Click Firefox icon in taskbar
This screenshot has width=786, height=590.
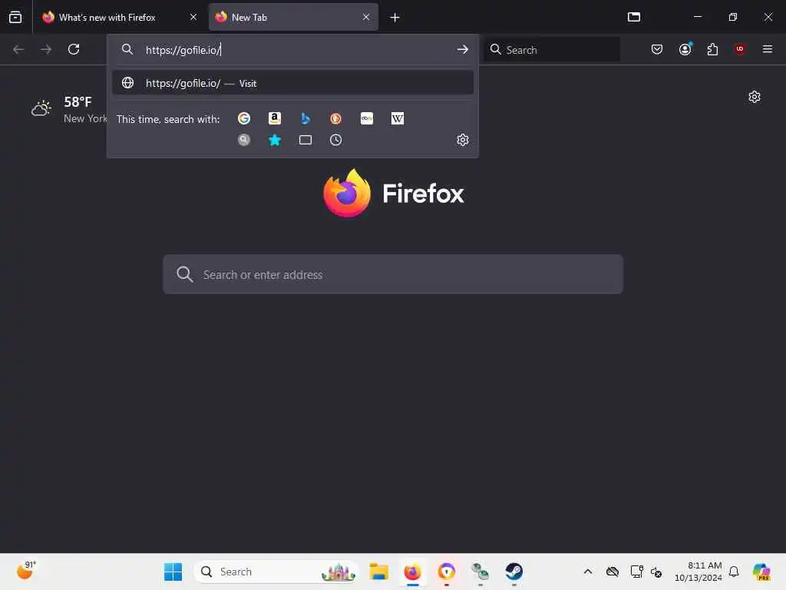[x=412, y=572]
